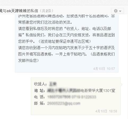Select the 共2条 message count label

46,11
